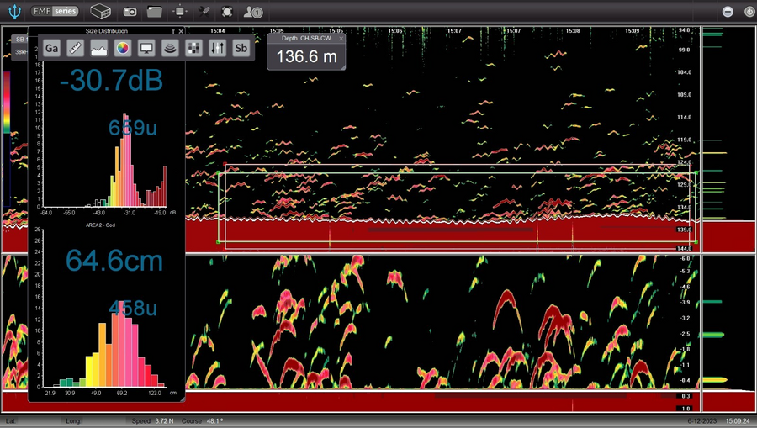Open the sliders adjustment settings
Viewport: 757px width, 428px height.
[217, 48]
